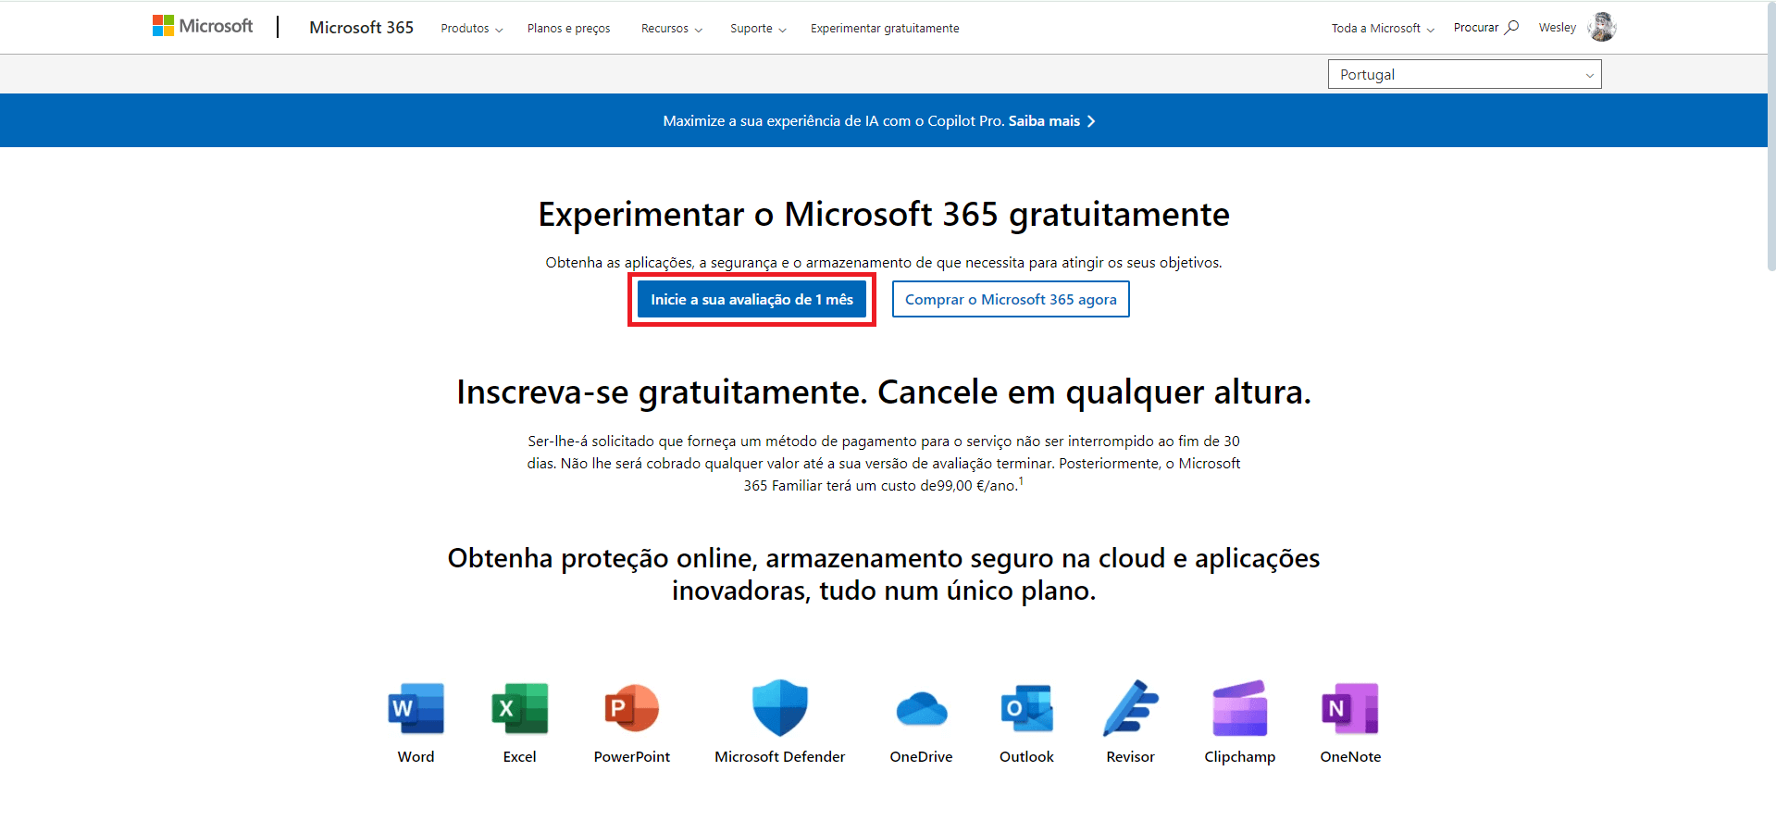The width and height of the screenshot is (1776, 821).
Task: Click the Microsoft Defender label
Action: 780,757
